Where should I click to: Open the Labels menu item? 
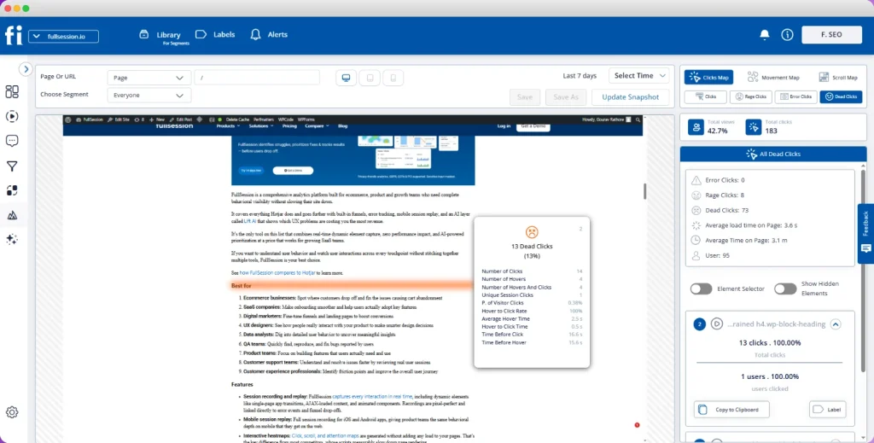point(215,34)
